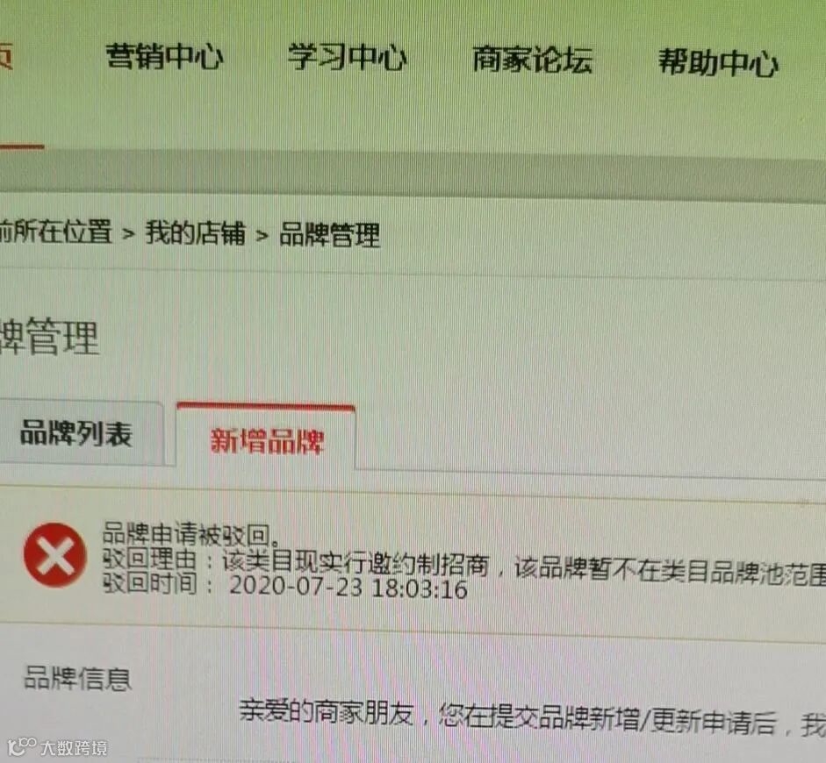Click the 驳回理由 explanation text

464,567
